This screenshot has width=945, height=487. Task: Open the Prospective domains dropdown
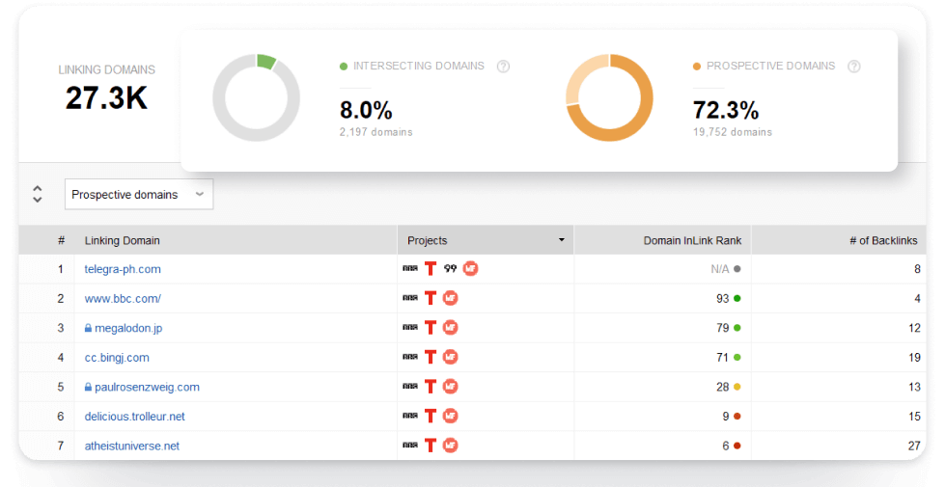(x=139, y=194)
